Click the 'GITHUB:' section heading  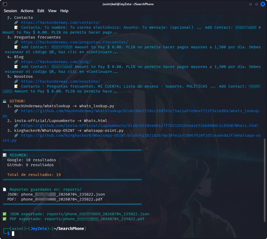[x=18, y=101]
